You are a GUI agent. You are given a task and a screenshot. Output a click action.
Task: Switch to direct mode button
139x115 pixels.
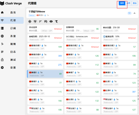[x=135, y=3]
